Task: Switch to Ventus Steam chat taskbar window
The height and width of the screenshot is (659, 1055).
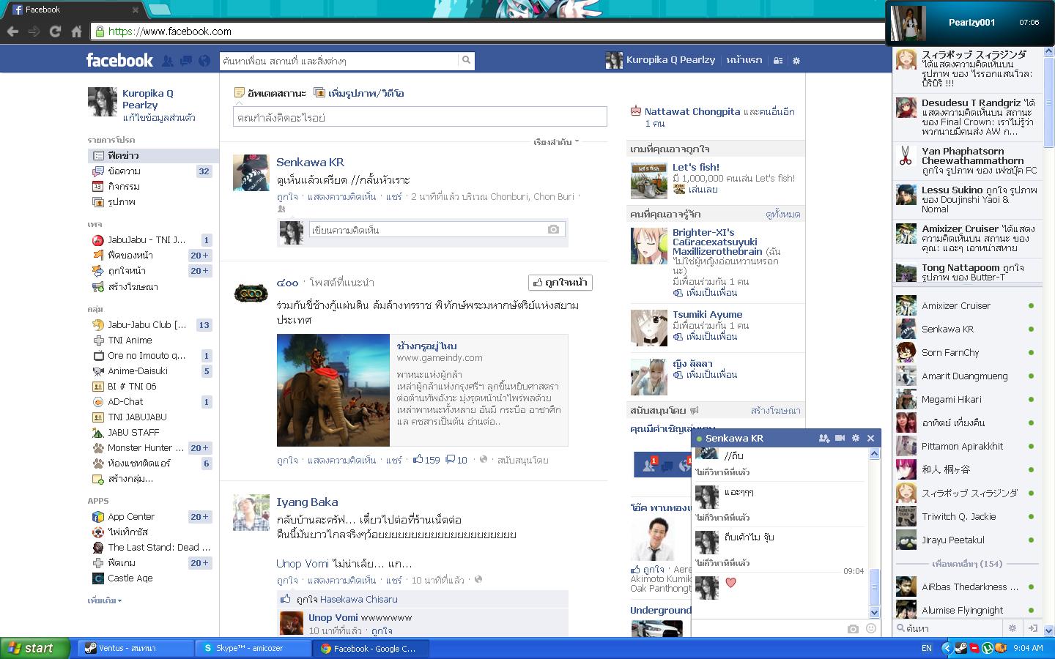Action: [136, 648]
